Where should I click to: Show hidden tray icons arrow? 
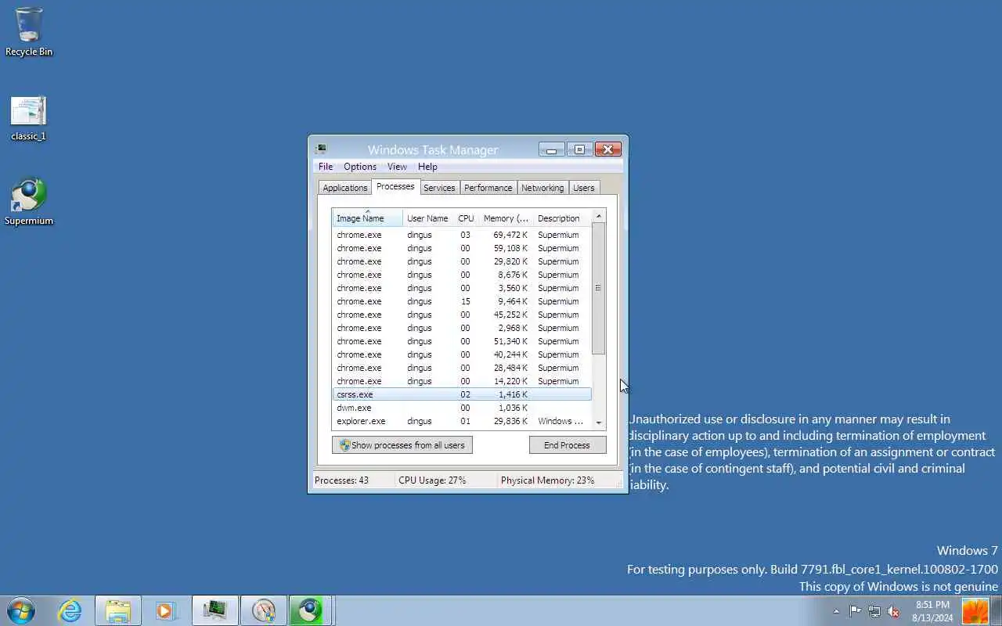tap(836, 611)
